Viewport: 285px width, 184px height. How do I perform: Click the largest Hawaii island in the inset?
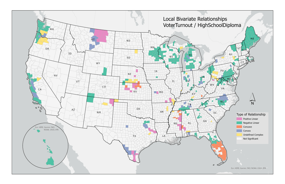coord(51,160)
